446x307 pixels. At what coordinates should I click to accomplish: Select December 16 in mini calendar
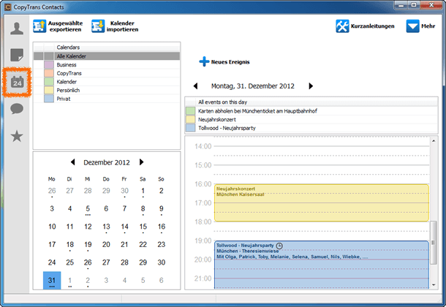click(162, 227)
